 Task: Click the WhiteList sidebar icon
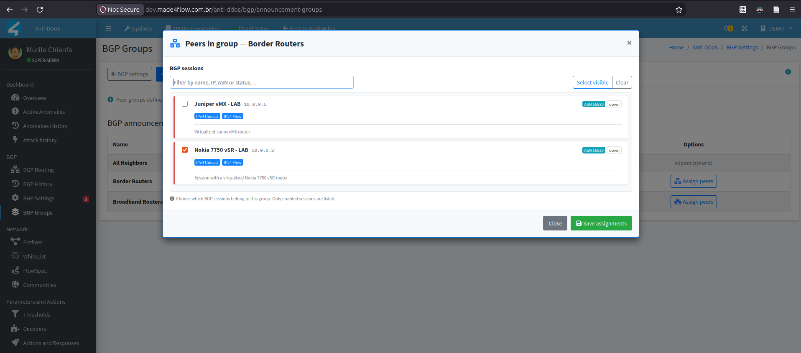click(x=15, y=256)
